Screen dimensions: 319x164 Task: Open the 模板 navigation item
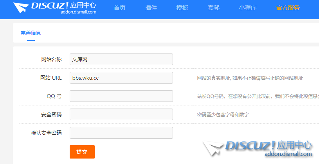[x=182, y=8]
